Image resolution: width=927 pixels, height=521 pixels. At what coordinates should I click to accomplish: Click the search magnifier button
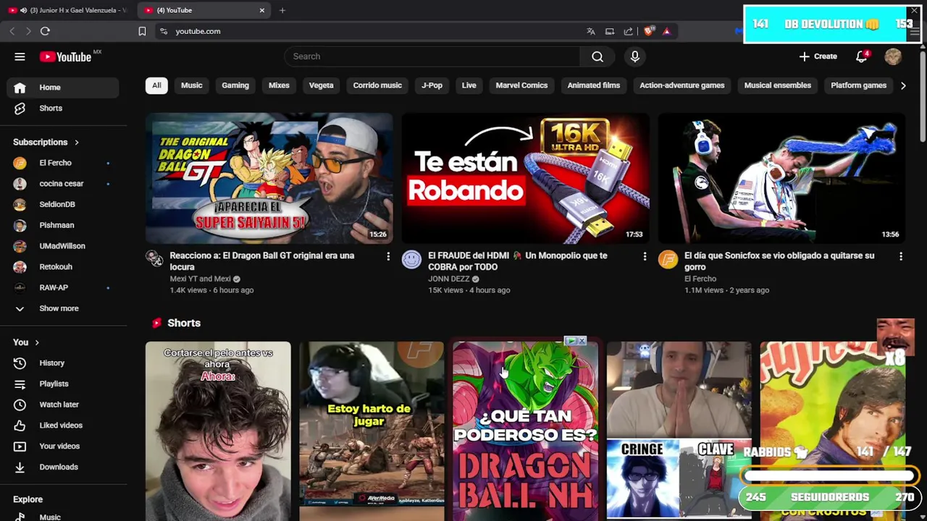597,56
